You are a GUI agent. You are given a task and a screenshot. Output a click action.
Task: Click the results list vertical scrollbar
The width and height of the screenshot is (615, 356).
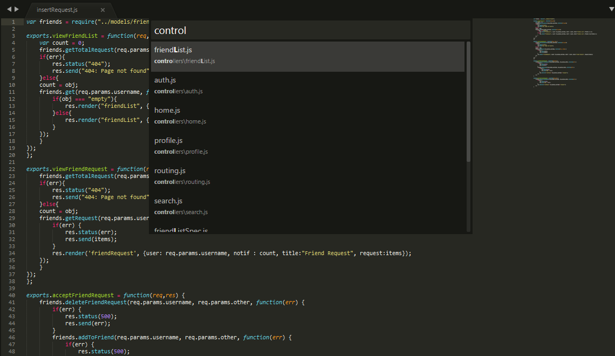(468, 102)
